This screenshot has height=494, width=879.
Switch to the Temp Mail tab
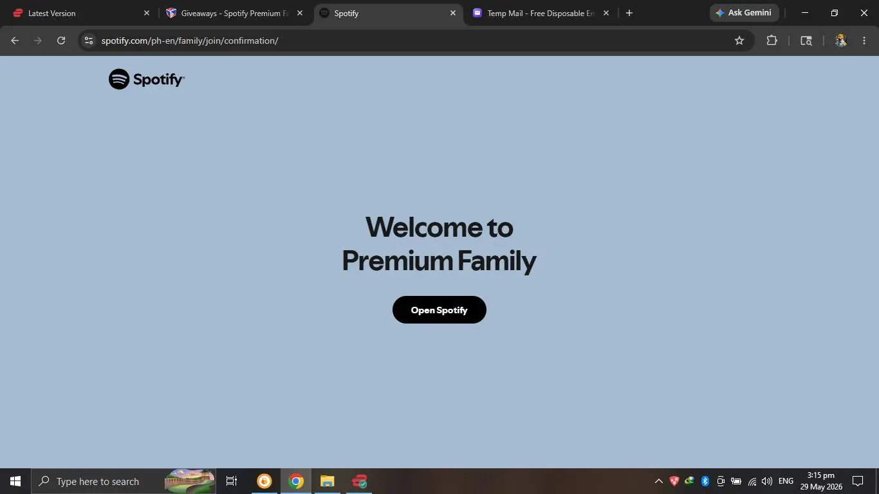tap(541, 13)
